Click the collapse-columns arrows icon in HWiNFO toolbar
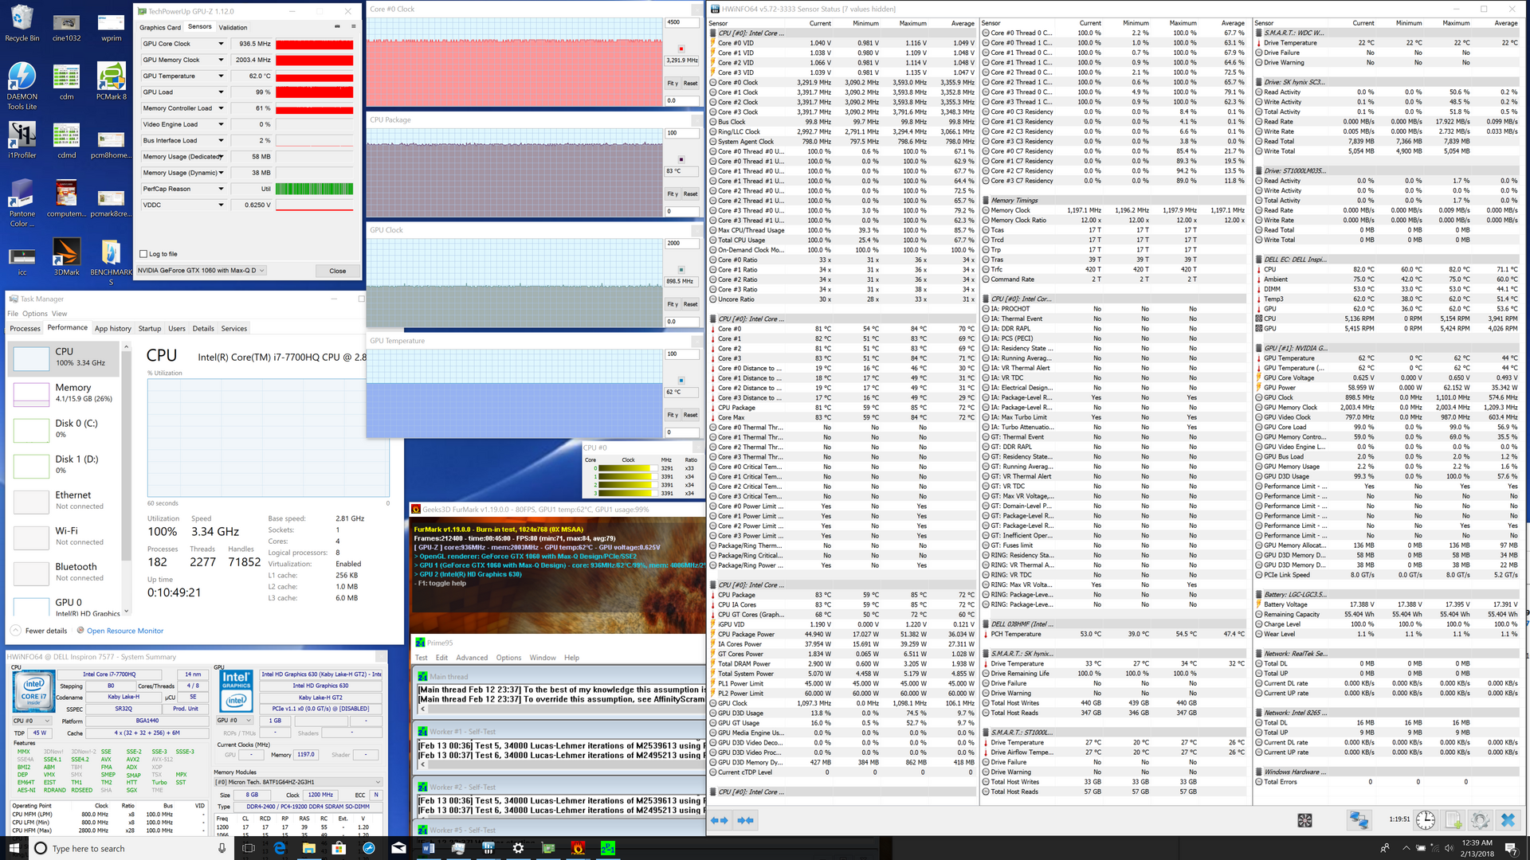Screen dimensions: 1530x860 (746, 820)
